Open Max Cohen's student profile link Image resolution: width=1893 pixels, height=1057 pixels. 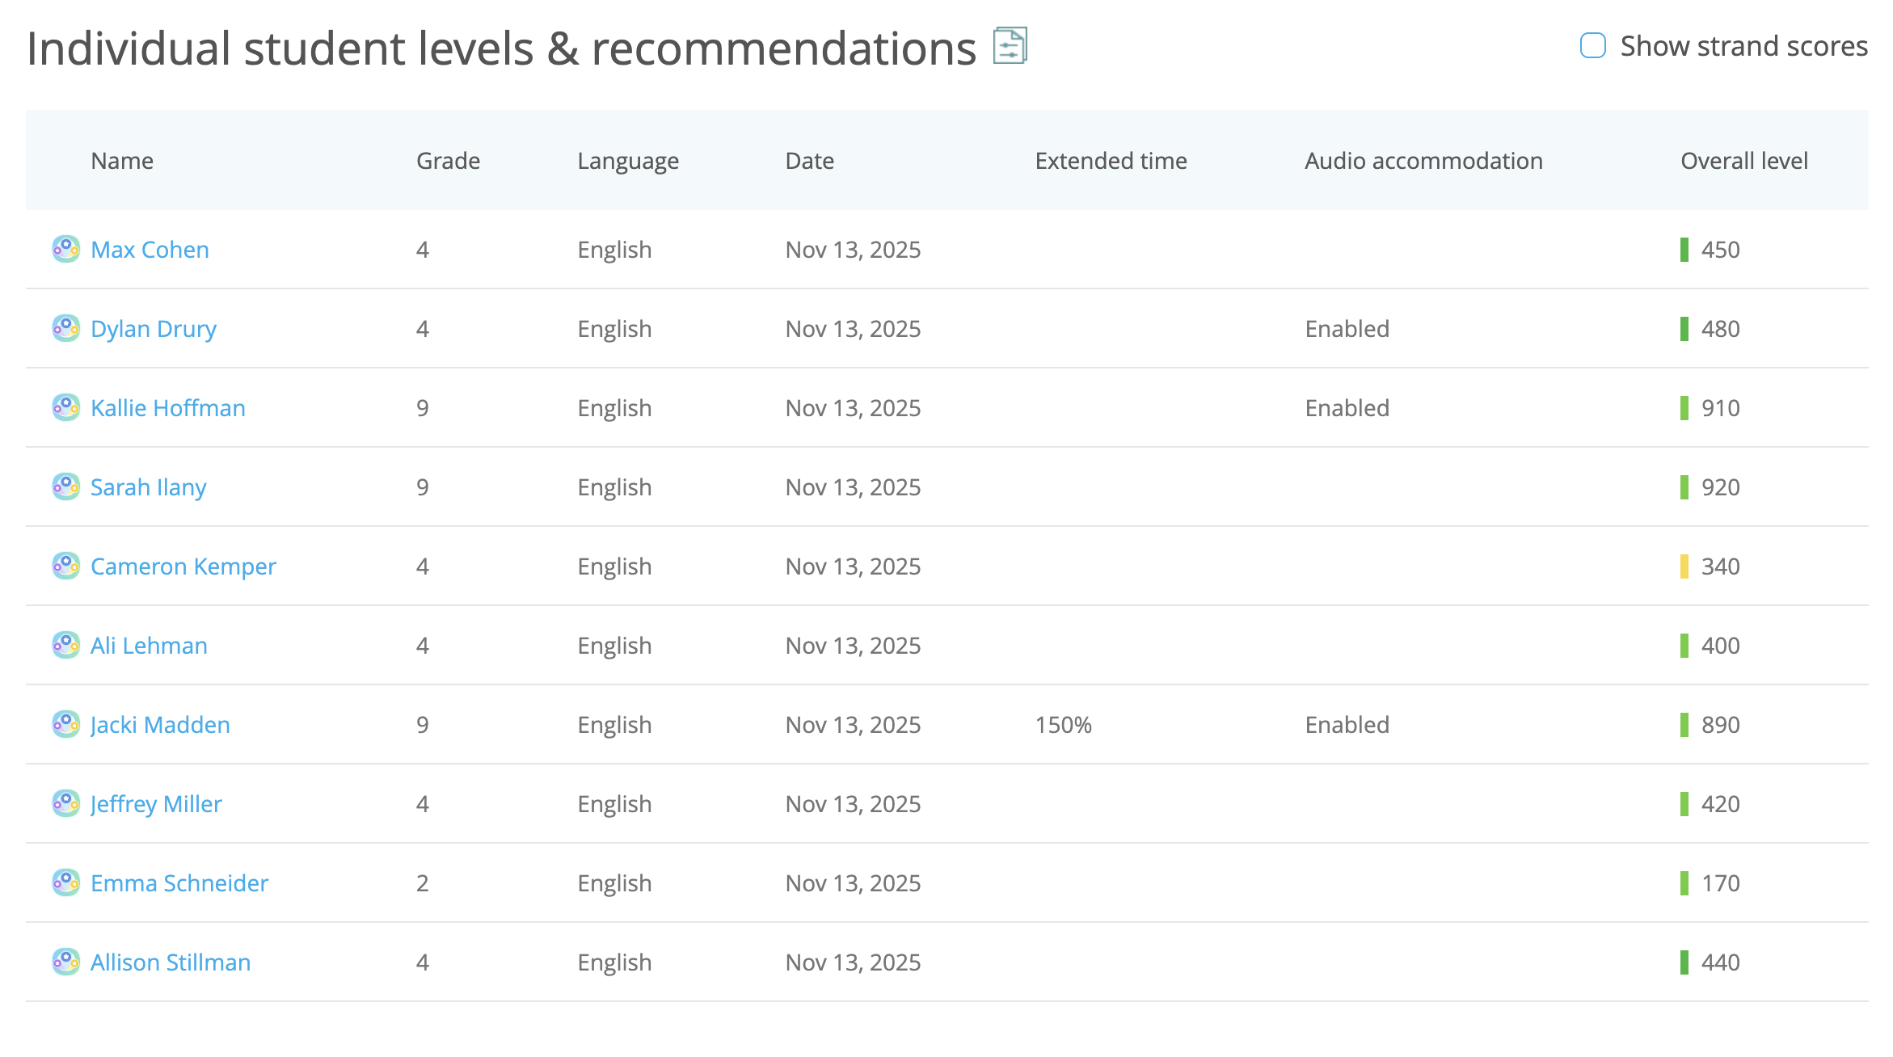point(150,250)
